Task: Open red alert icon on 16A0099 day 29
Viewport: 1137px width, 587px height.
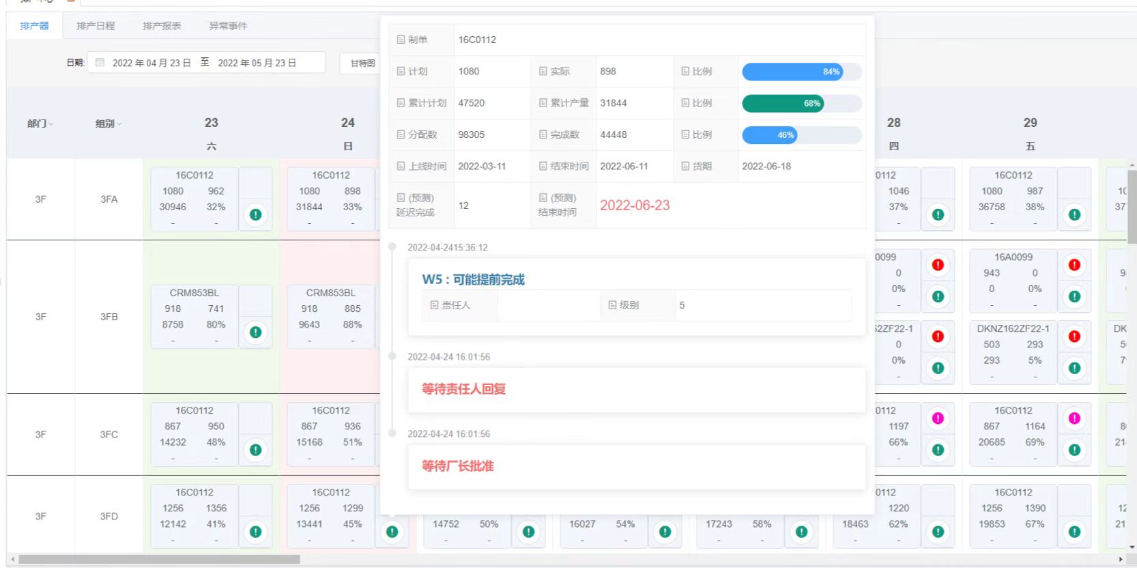Action: coord(1074,265)
